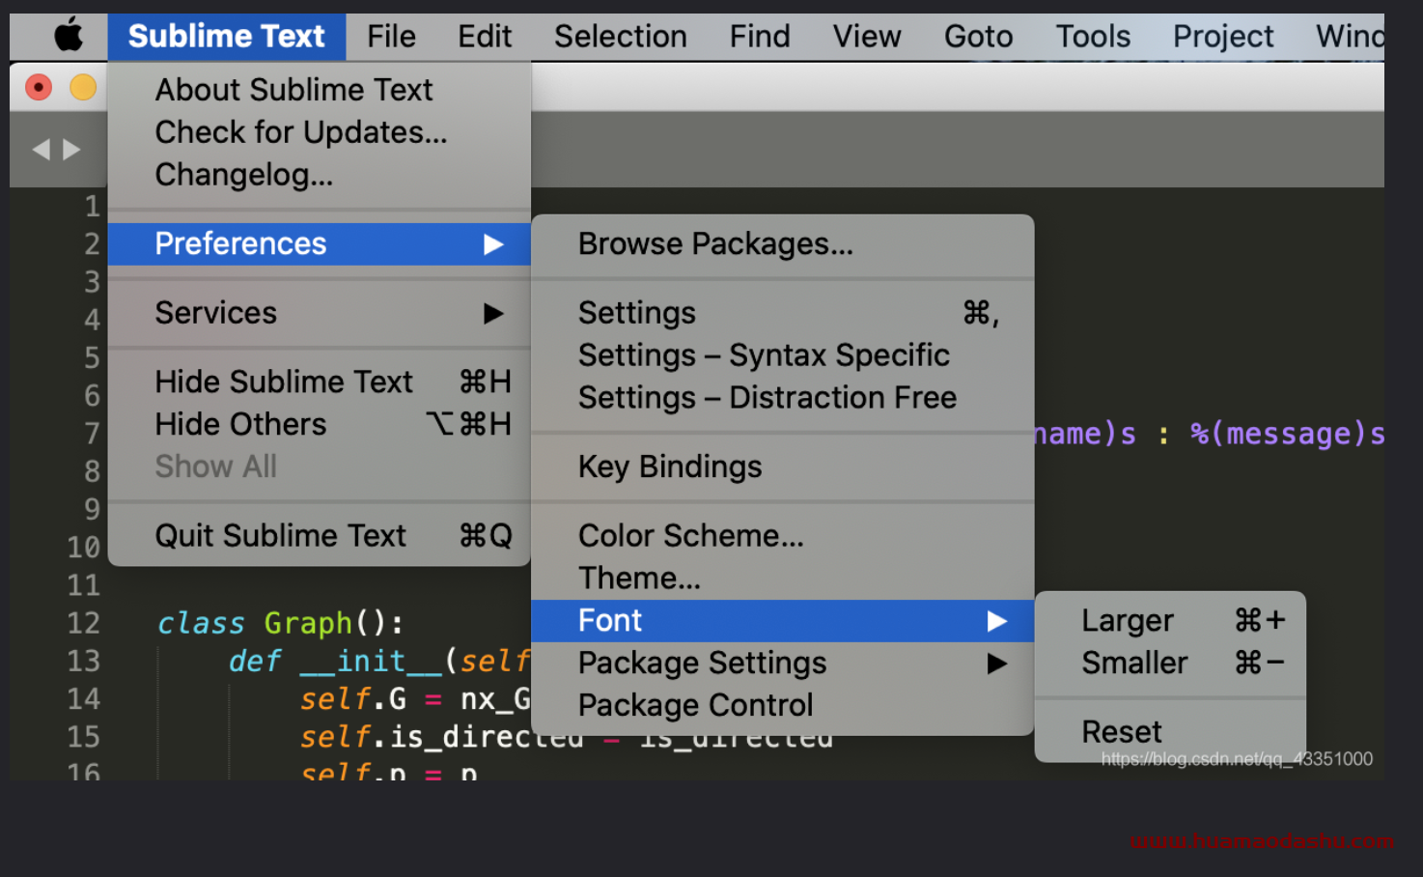1423x877 pixels.
Task: Open Color Scheme chooser
Action: [690, 536]
